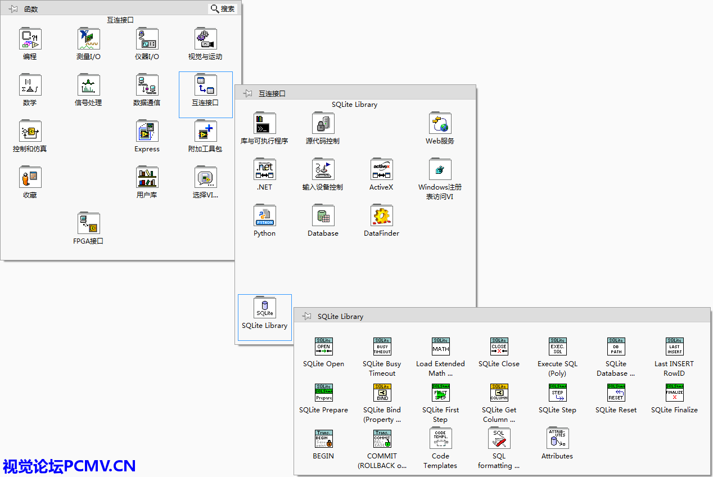The width and height of the screenshot is (713, 477).
Task: Select the COMMIT (ROLLBACK) VI
Action: click(382, 439)
